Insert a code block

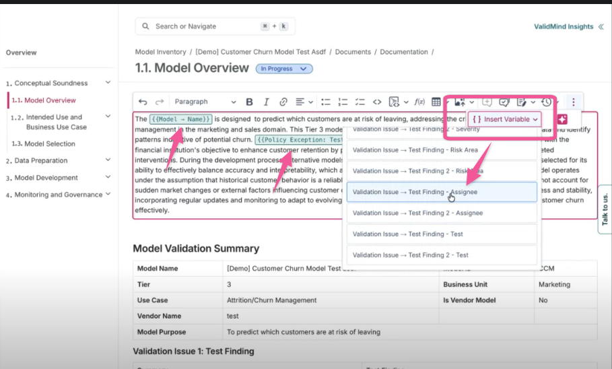click(377, 102)
